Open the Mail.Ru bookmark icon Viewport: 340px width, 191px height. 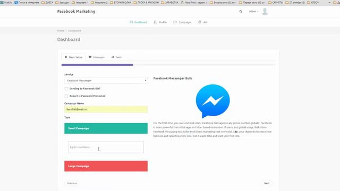[x=2, y=3]
